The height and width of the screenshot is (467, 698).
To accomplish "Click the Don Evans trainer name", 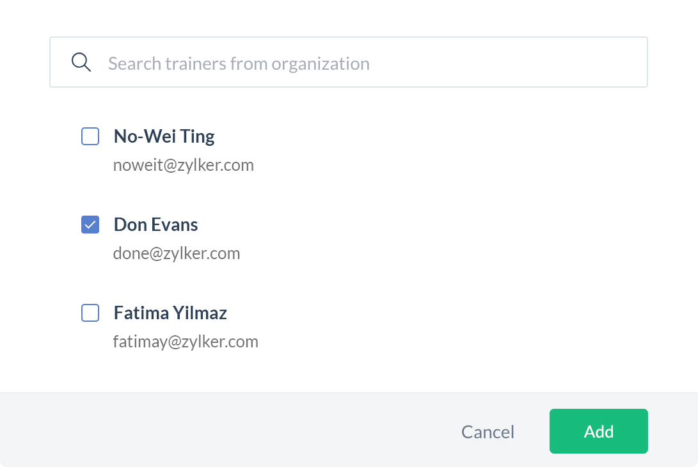I will pos(155,225).
